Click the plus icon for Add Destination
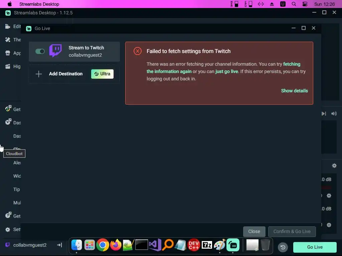342x256 pixels. (x=39, y=74)
